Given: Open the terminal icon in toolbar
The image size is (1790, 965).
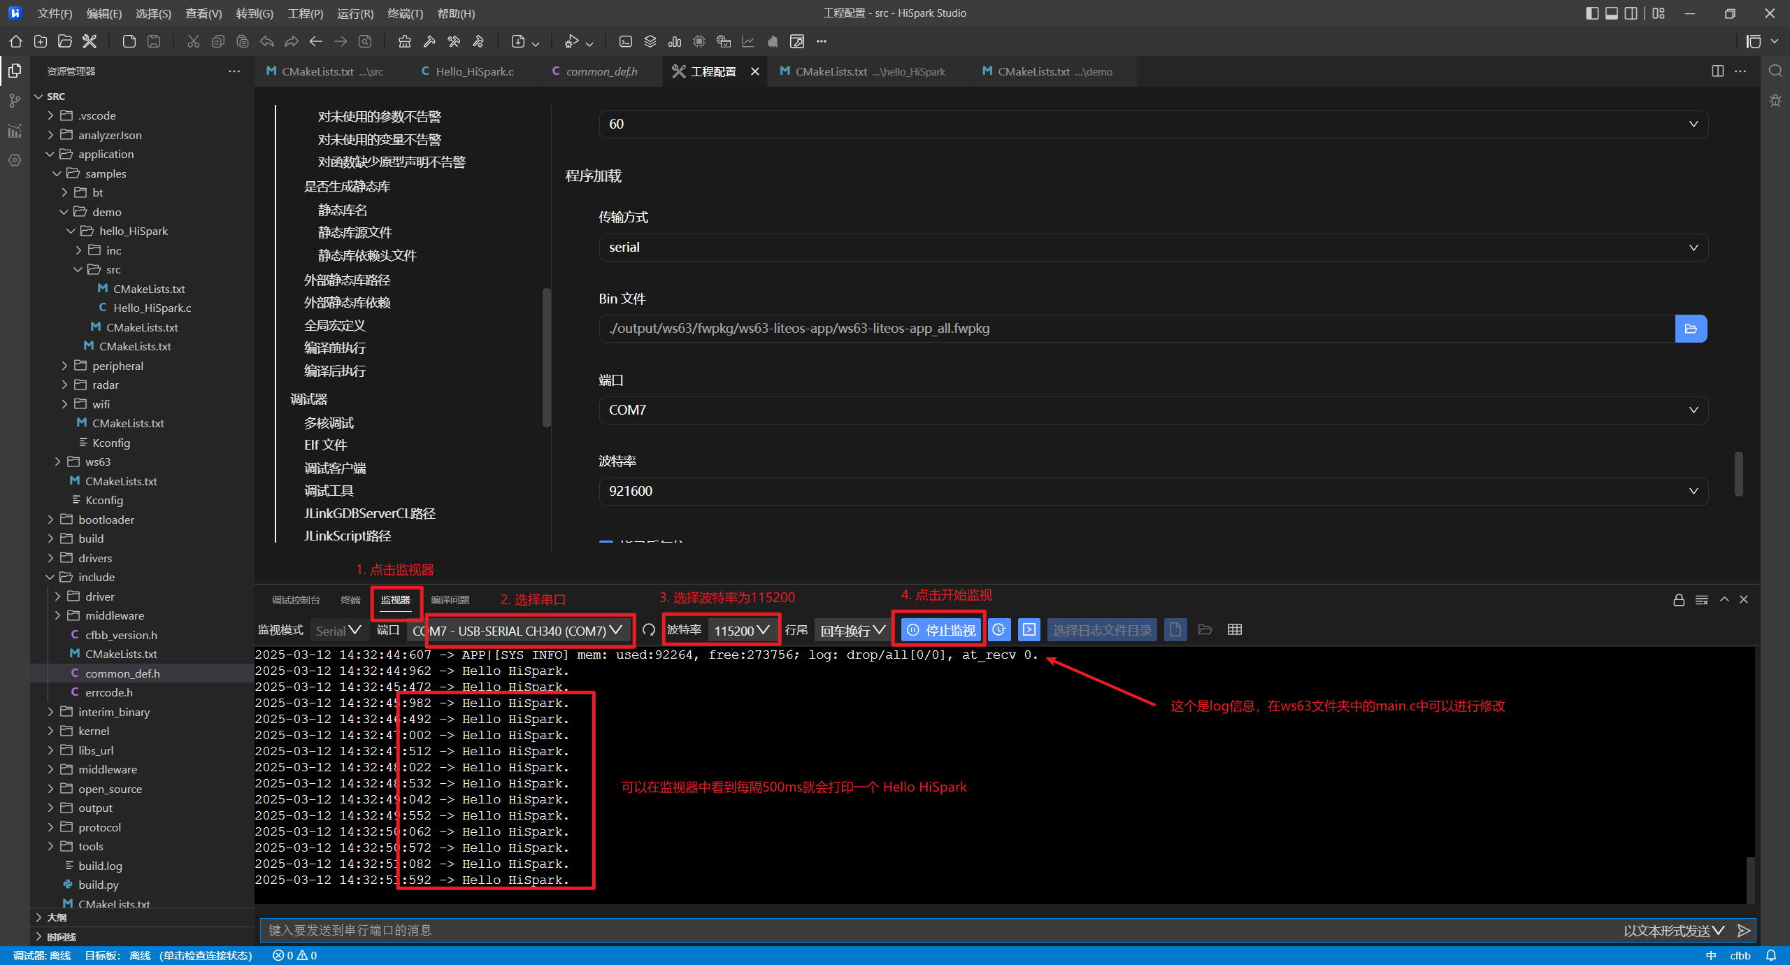Looking at the screenshot, I should point(626,41).
